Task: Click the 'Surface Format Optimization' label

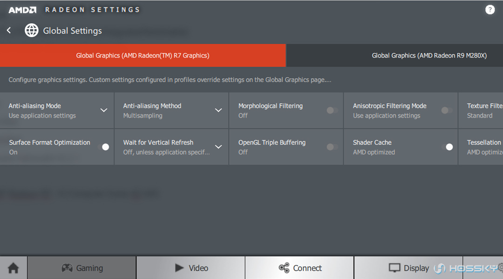Action: click(49, 143)
